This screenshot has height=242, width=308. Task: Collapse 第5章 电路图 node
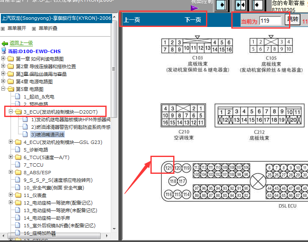click(x=3, y=89)
